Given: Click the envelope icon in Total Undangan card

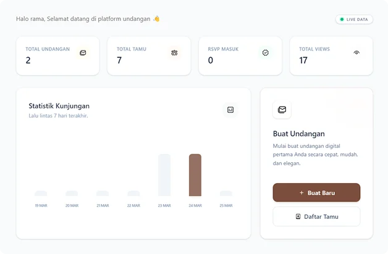Looking at the screenshot, I should pyautogui.click(x=83, y=53).
